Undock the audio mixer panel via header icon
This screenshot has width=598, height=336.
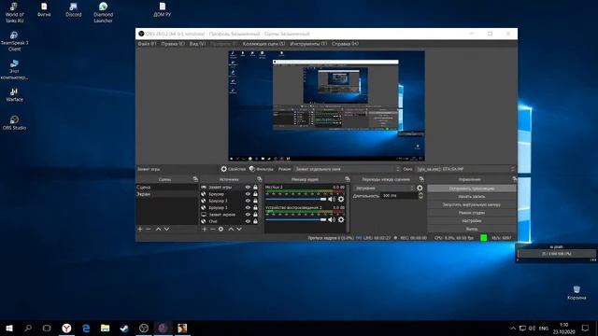pos(347,179)
